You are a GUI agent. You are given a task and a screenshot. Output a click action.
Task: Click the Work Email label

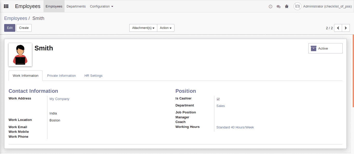tap(18, 127)
